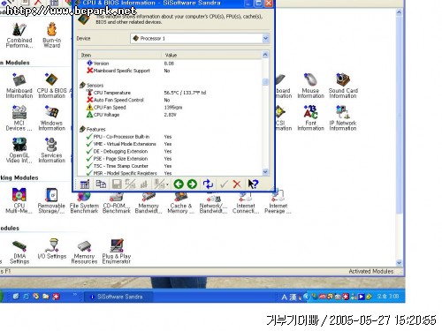Screen dimensions: 442x331
Task: Run Internet Connection benchmark
Action: 246,203
